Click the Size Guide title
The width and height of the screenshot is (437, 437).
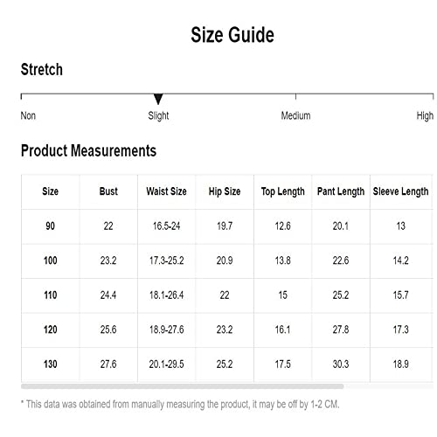(x=232, y=35)
